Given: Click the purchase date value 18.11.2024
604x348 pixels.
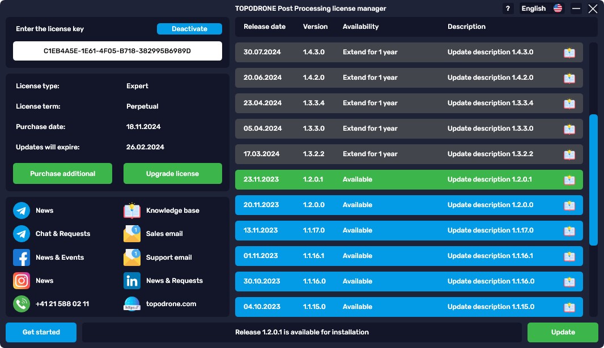Looking at the screenshot, I should (143, 127).
